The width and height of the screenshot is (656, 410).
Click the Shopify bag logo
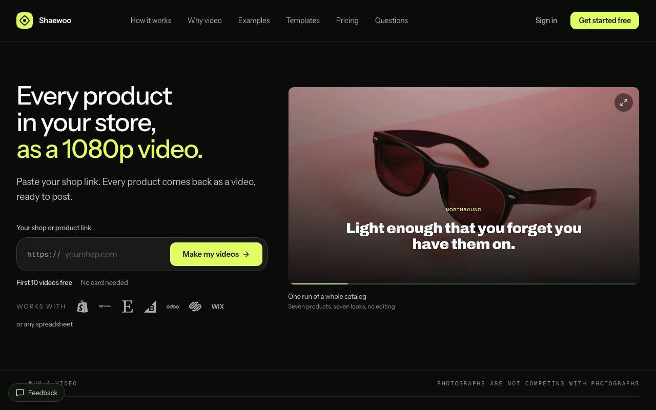(83, 306)
